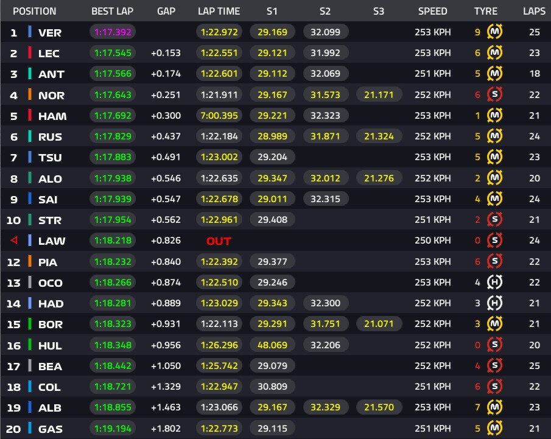The width and height of the screenshot is (551, 439).
Task: Click RUS's S1 time 28.989
Action: (x=272, y=136)
